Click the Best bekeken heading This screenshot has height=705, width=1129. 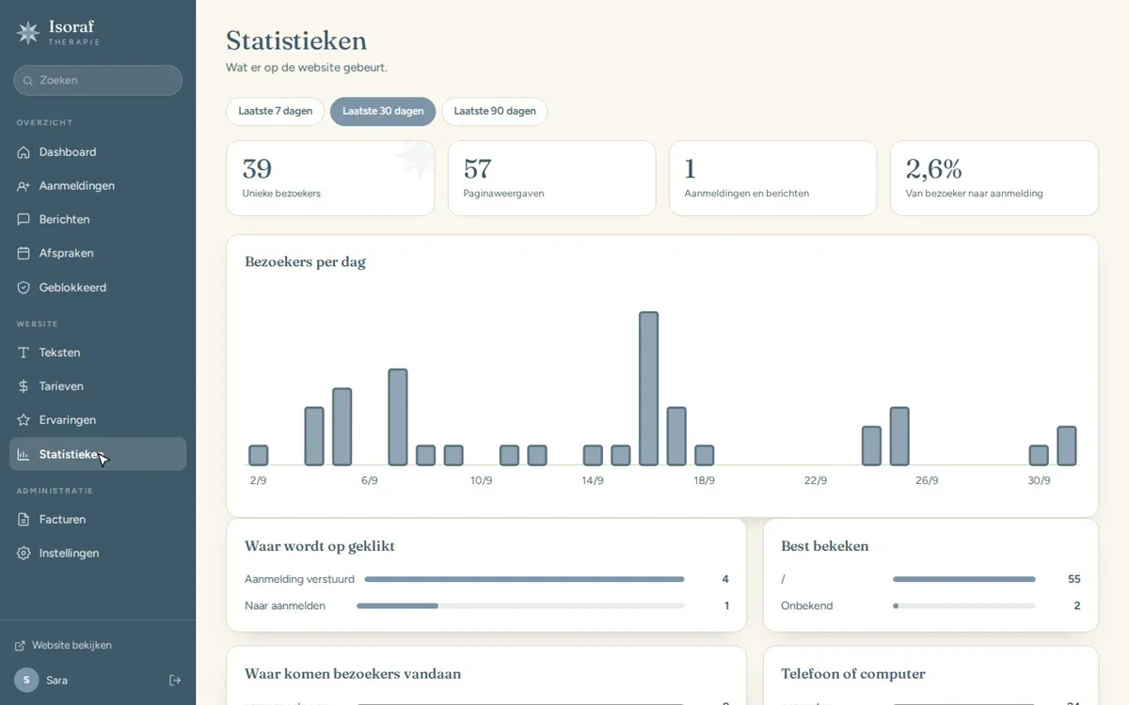click(x=825, y=546)
